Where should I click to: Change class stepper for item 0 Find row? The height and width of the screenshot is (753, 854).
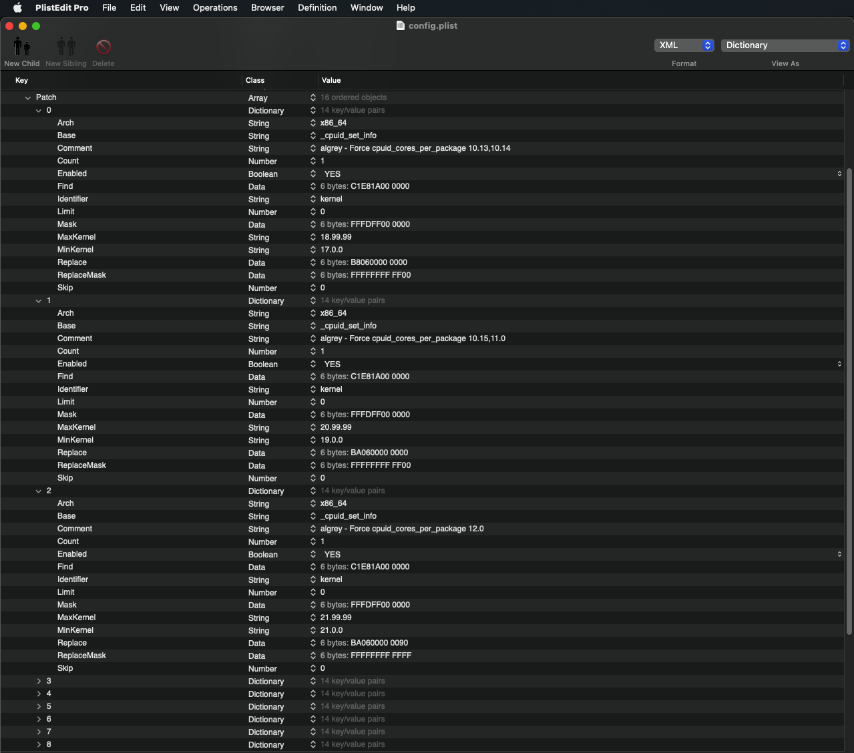point(313,186)
